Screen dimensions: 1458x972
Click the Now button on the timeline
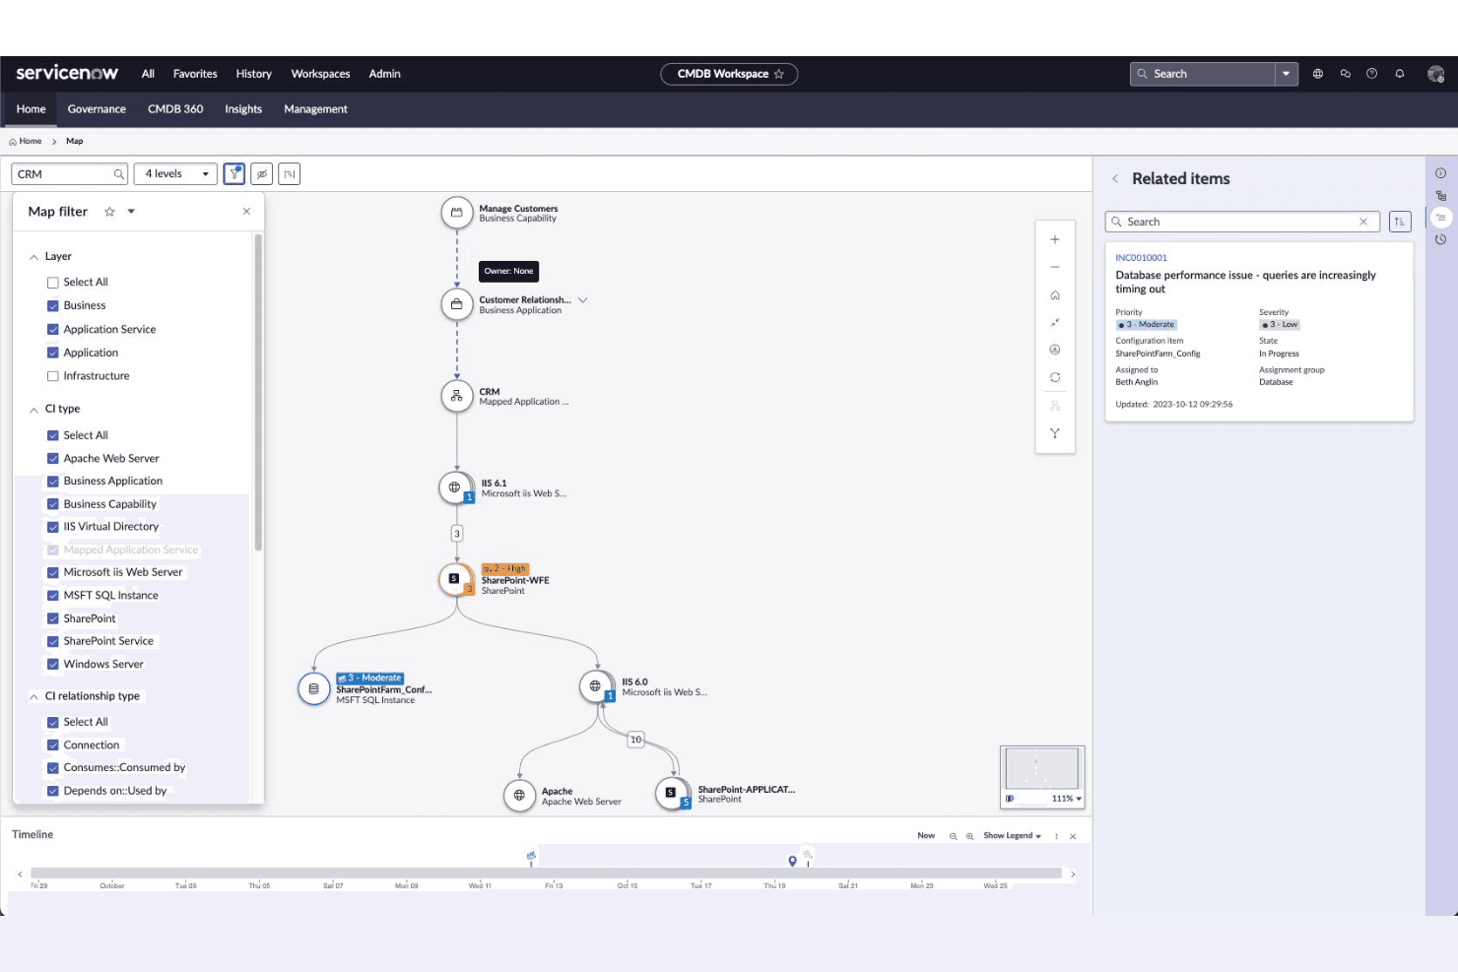[x=926, y=836]
